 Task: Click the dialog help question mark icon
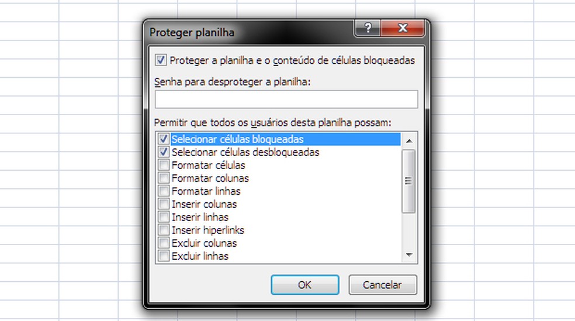(367, 29)
